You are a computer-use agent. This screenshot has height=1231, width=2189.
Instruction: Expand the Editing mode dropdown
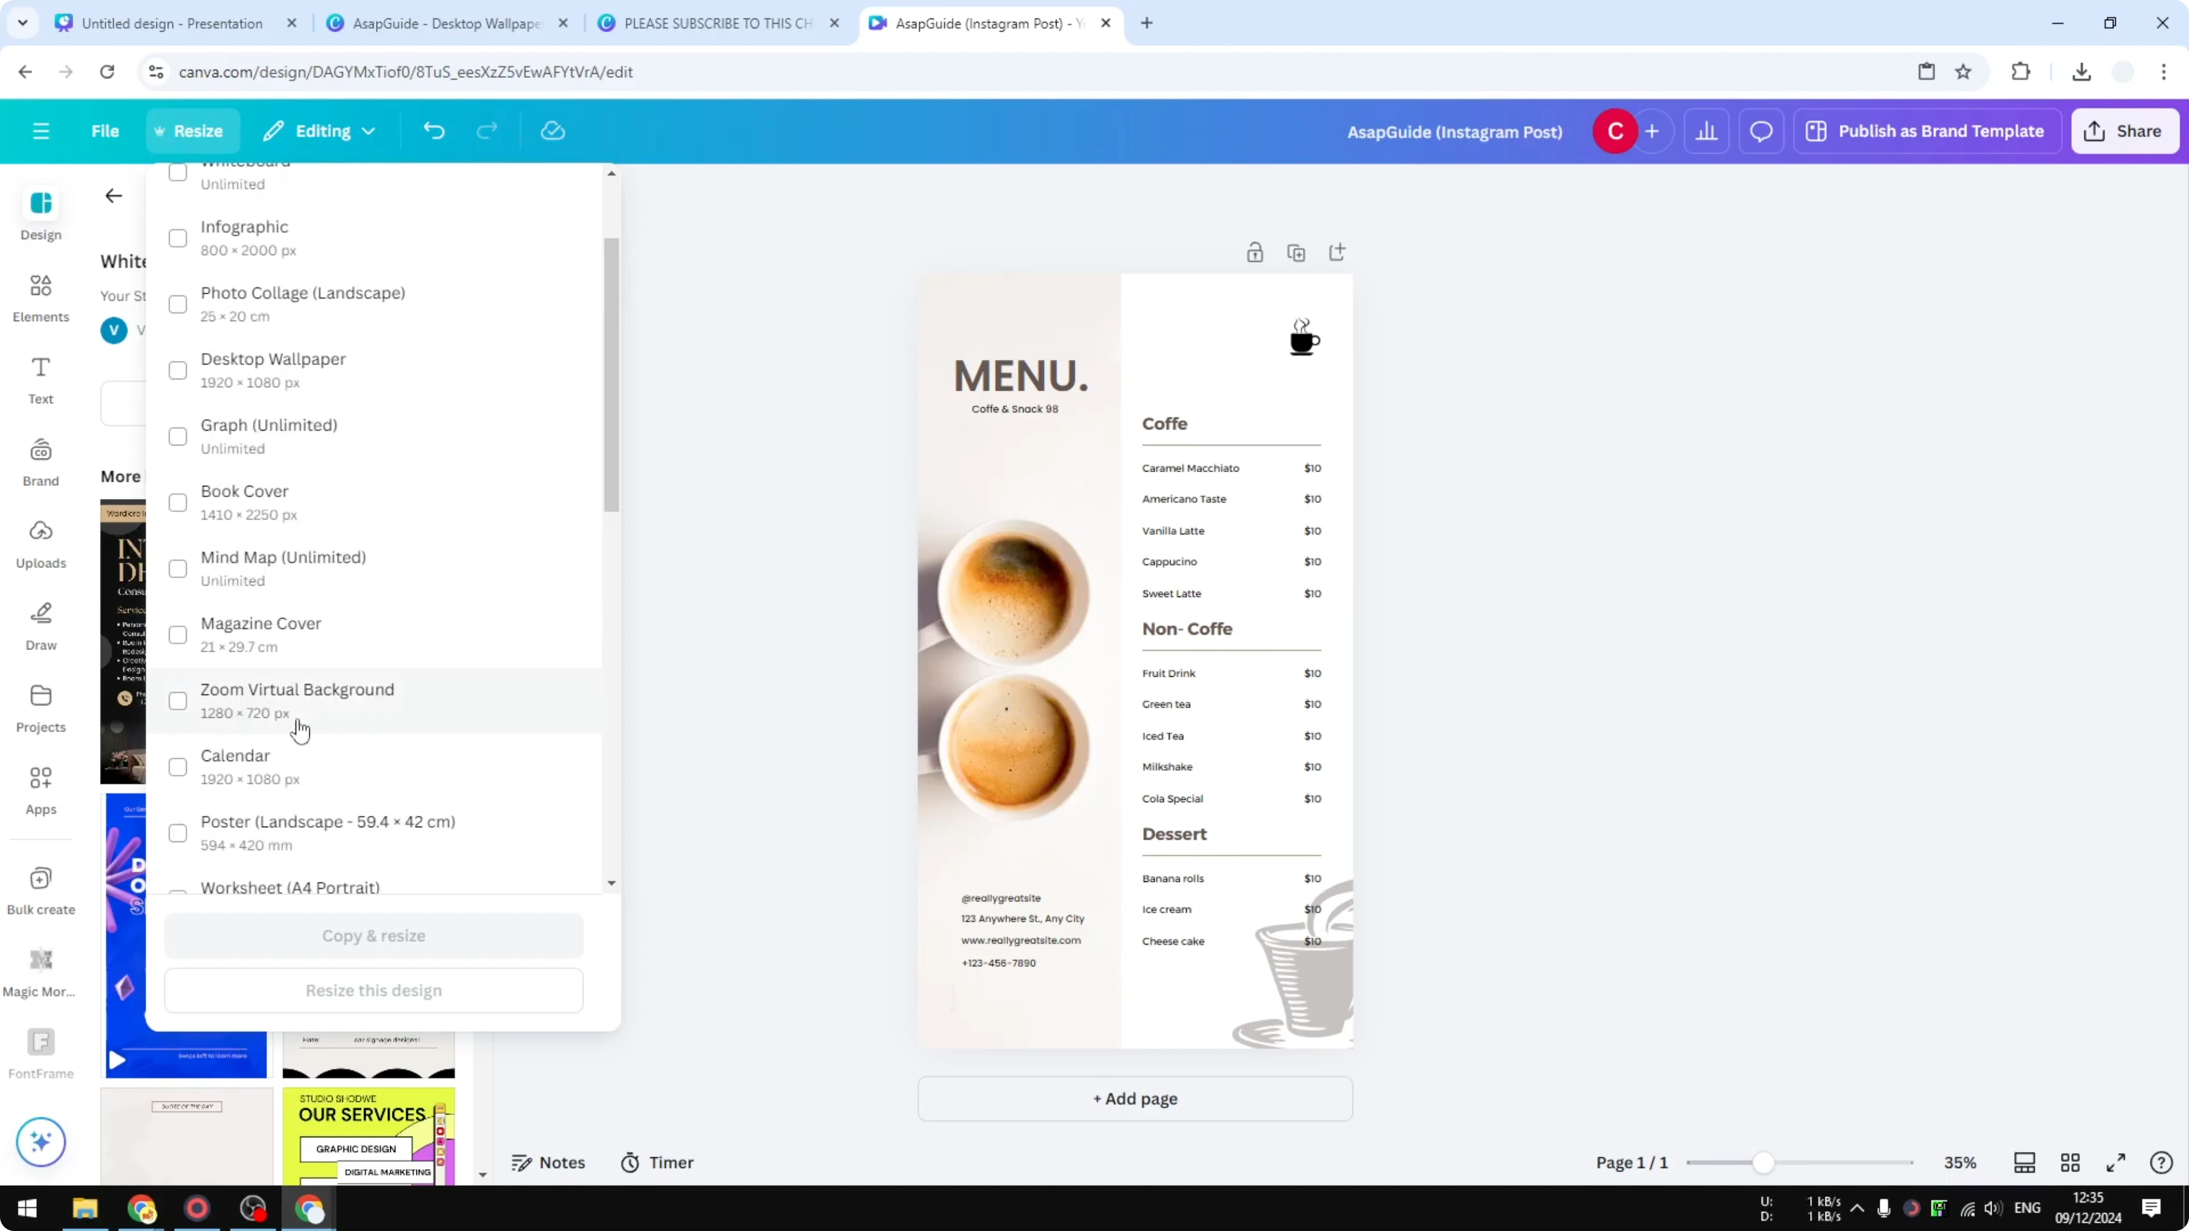(x=319, y=131)
